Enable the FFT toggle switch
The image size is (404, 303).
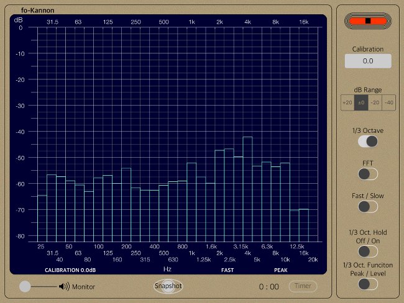point(367,174)
